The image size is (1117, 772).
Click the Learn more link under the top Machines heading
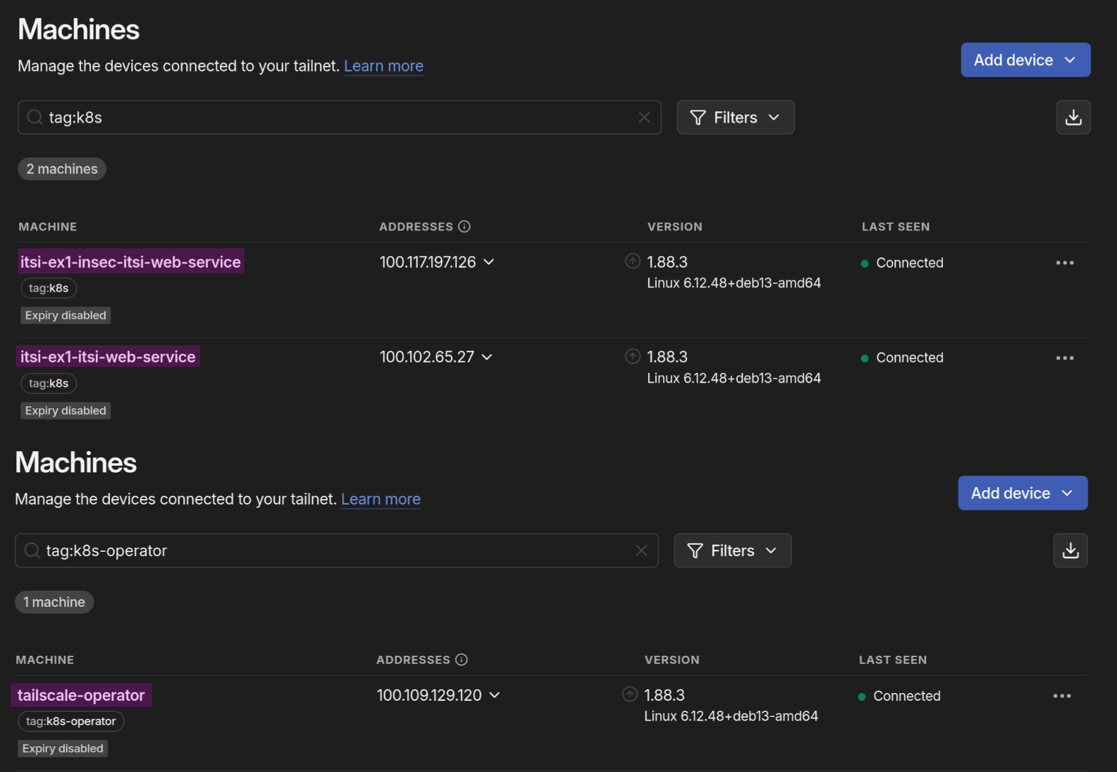pos(383,66)
